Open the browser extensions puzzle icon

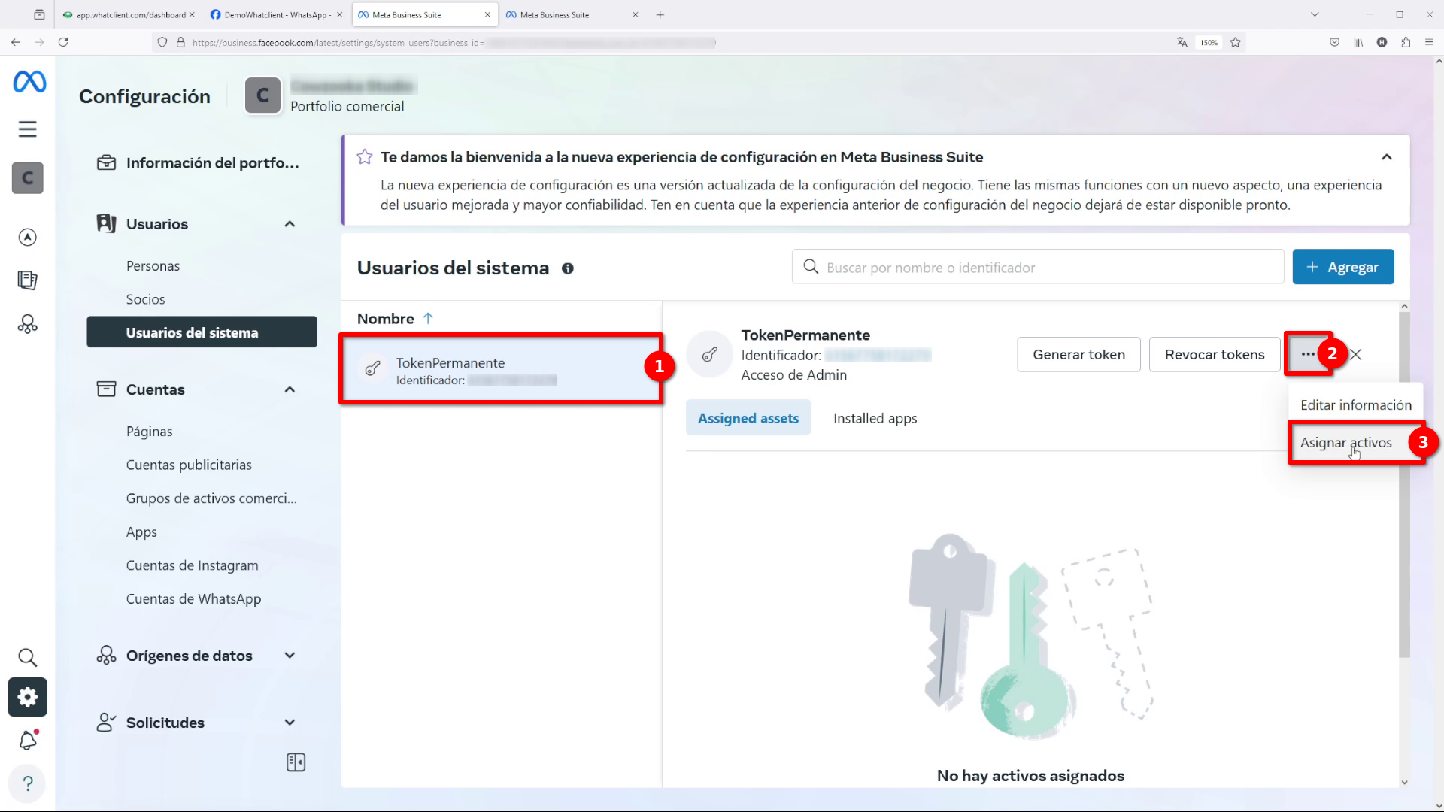click(x=1406, y=42)
